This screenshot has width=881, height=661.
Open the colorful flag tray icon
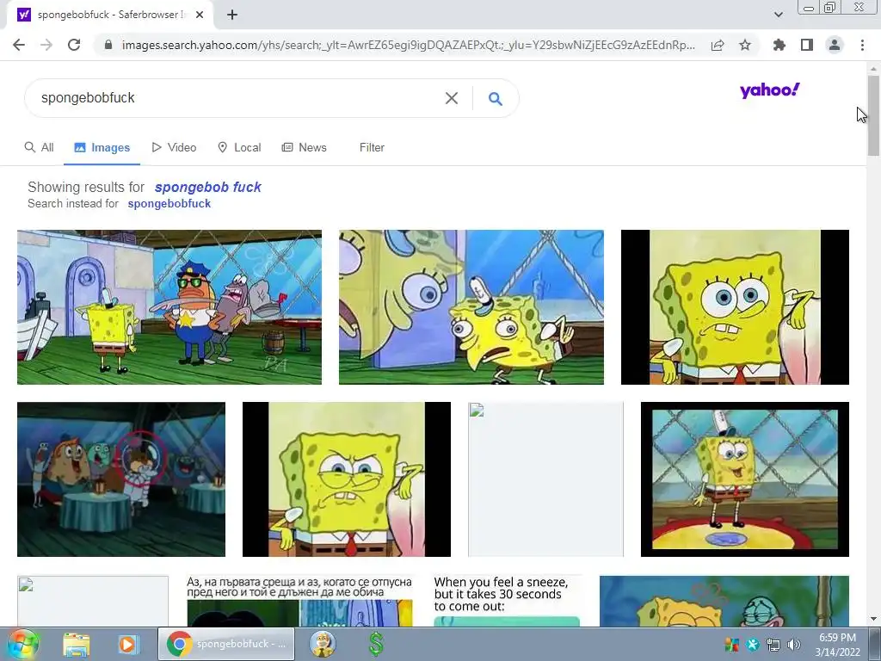click(732, 645)
